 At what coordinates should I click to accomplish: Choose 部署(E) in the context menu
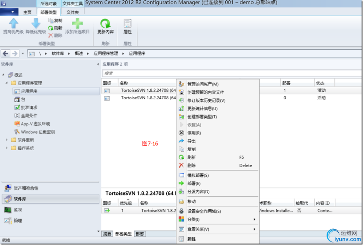coord(217,183)
